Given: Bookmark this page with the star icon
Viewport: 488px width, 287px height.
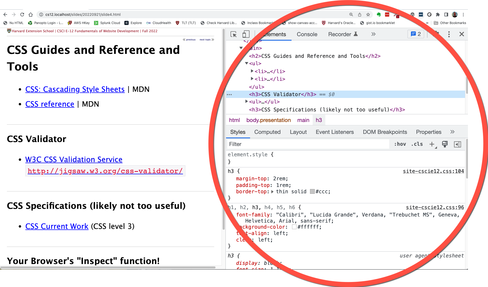Looking at the screenshot, I should pos(368,15).
